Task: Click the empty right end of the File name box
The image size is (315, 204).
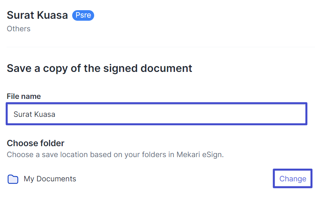Action: pyautogui.click(x=275, y=114)
